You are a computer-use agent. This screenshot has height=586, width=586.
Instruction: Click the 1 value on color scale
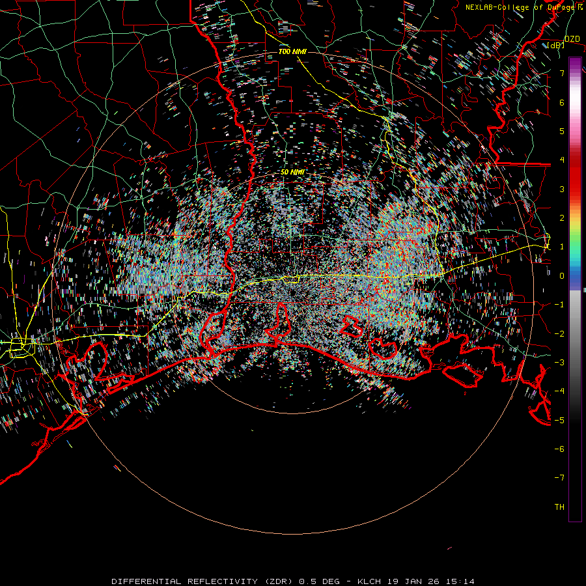pyautogui.click(x=562, y=247)
